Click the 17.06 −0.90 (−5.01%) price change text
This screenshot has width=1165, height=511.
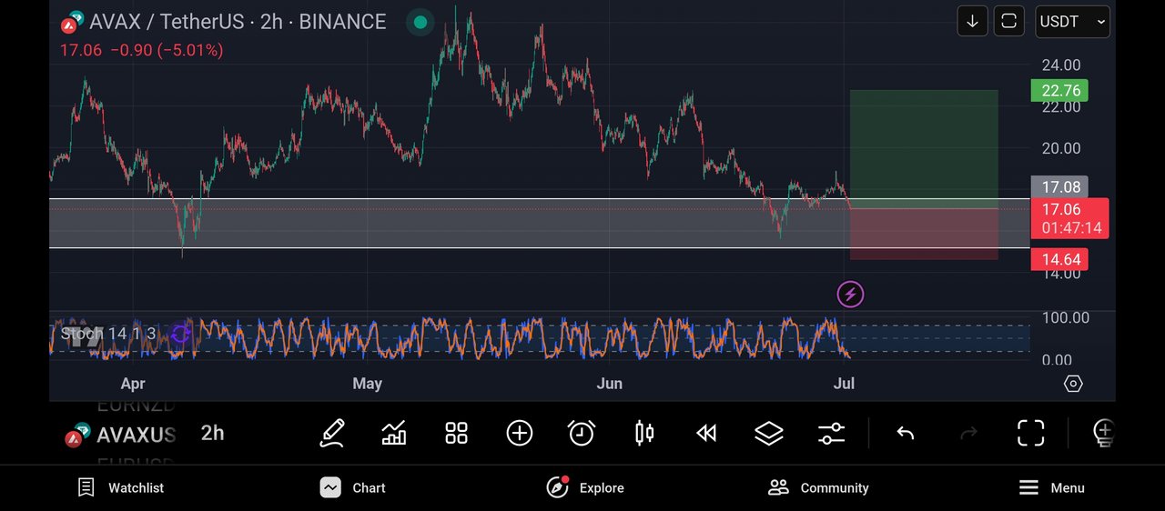[x=141, y=51]
